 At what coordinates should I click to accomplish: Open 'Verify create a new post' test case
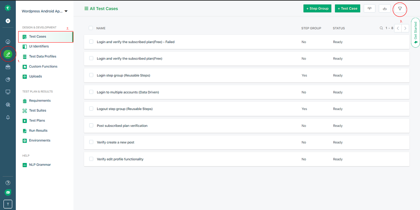[x=115, y=142]
